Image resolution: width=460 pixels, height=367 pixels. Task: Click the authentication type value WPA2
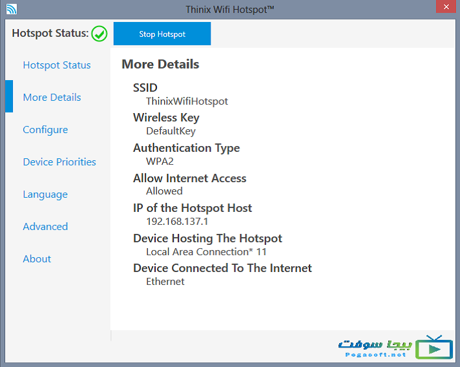click(x=160, y=162)
